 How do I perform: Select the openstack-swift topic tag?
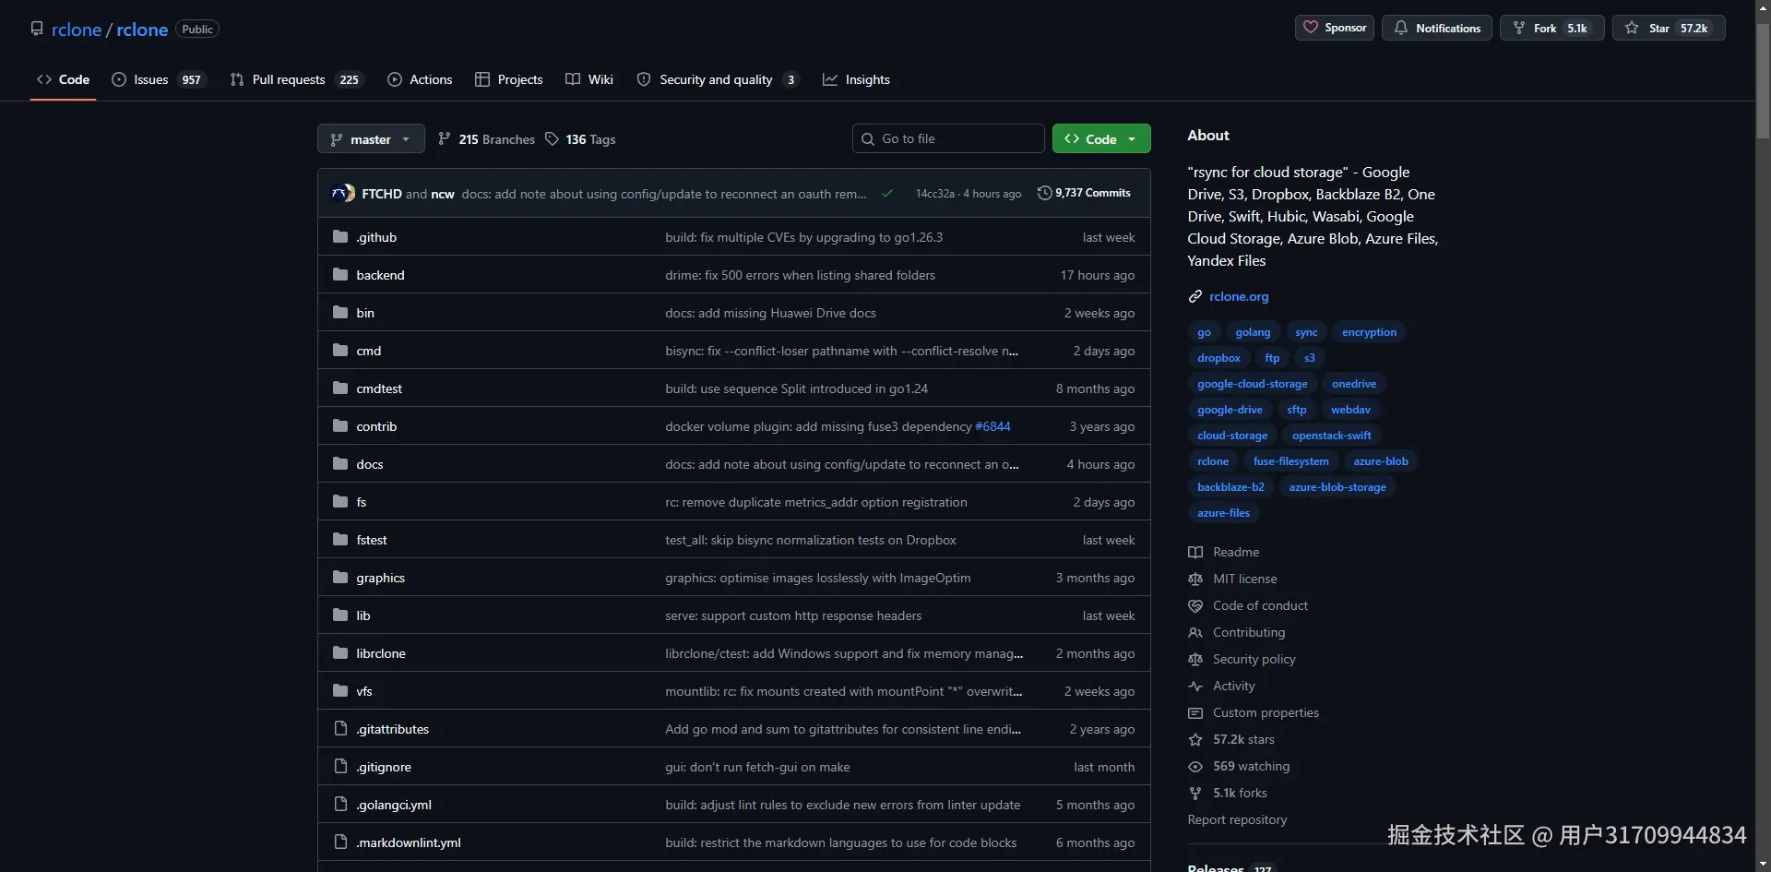pyautogui.click(x=1331, y=436)
